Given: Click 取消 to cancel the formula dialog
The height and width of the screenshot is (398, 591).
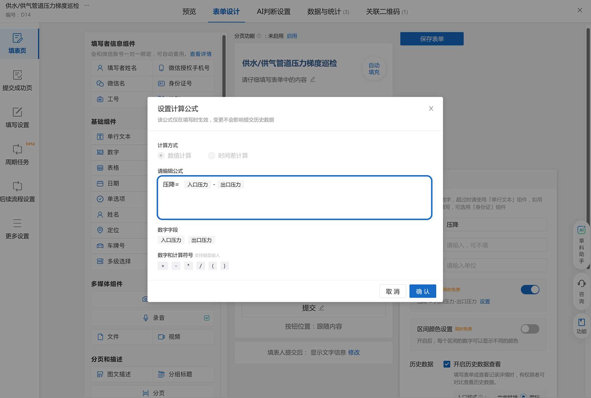Looking at the screenshot, I should [x=392, y=291].
